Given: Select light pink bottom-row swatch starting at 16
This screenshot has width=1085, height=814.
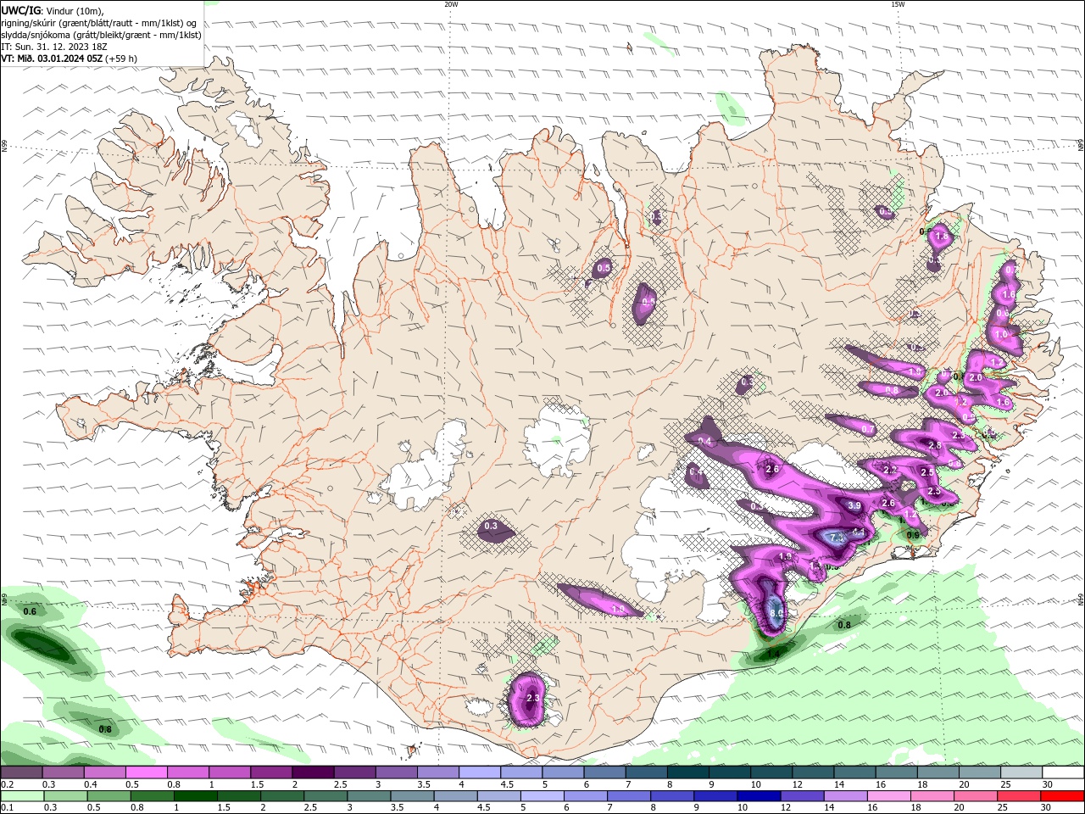Looking at the screenshot, I should click(887, 796).
